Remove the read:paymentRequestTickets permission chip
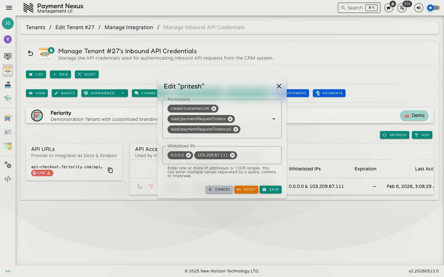 pyautogui.click(x=230, y=119)
